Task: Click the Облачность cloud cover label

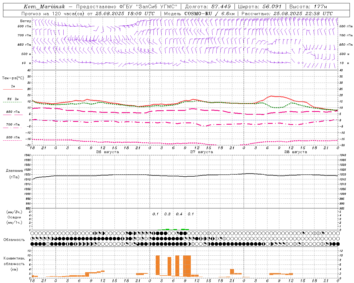Action: click(14, 240)
